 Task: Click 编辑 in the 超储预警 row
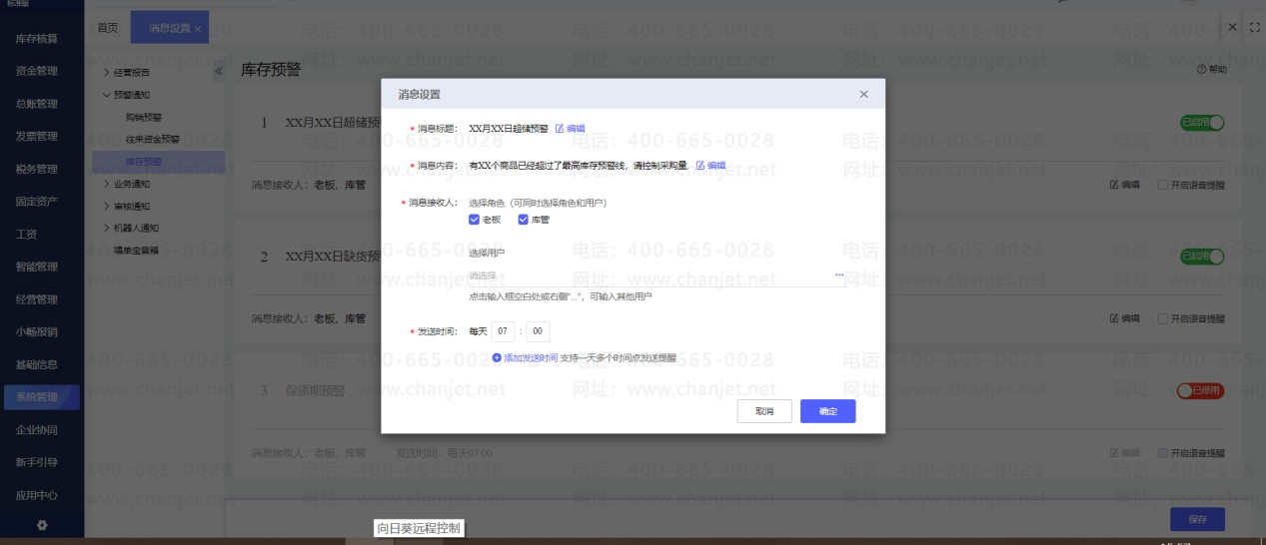click(x=1125, y=185)
